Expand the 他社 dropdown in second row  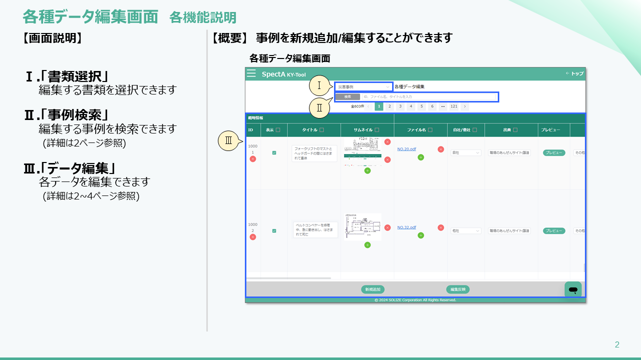click(466, 231)
